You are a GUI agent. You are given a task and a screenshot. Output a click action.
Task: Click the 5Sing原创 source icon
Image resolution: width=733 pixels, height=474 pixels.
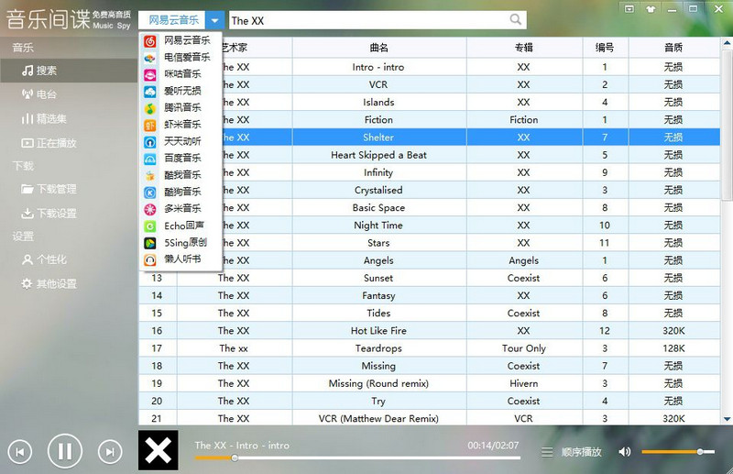tap(150, 243)
